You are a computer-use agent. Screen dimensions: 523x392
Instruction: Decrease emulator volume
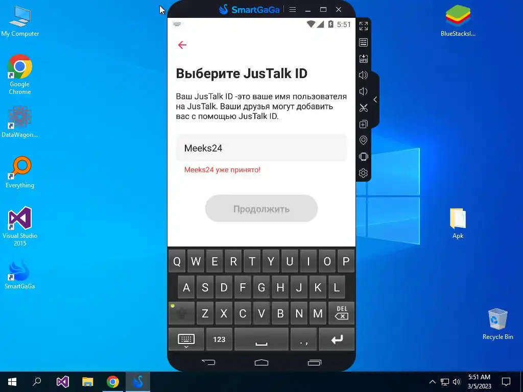[364, 91]
